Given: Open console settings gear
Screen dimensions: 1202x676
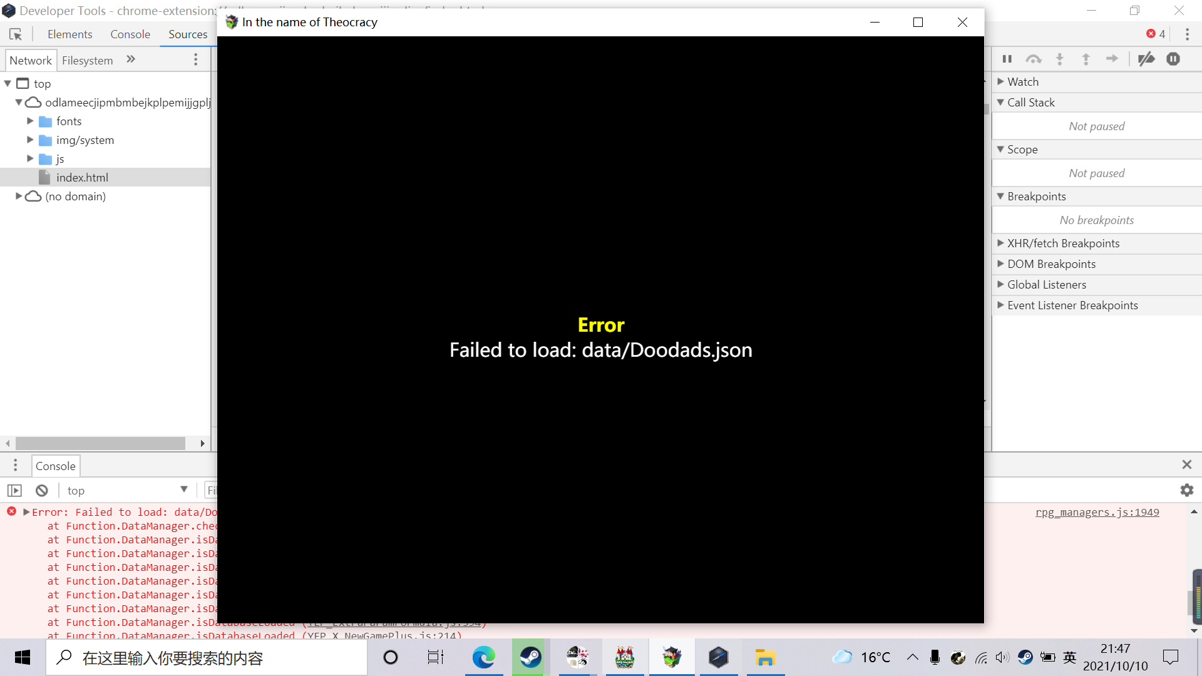Looking at the screenshot, I should [1187, 490].
